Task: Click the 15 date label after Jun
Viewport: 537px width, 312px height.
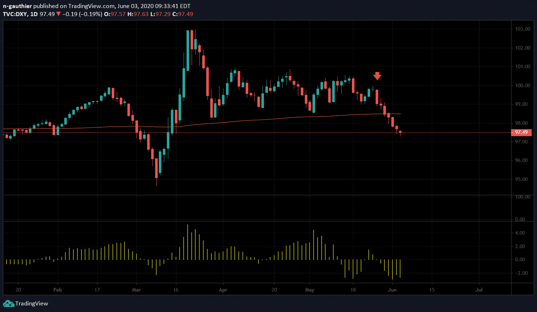Action: pos(432,290)
